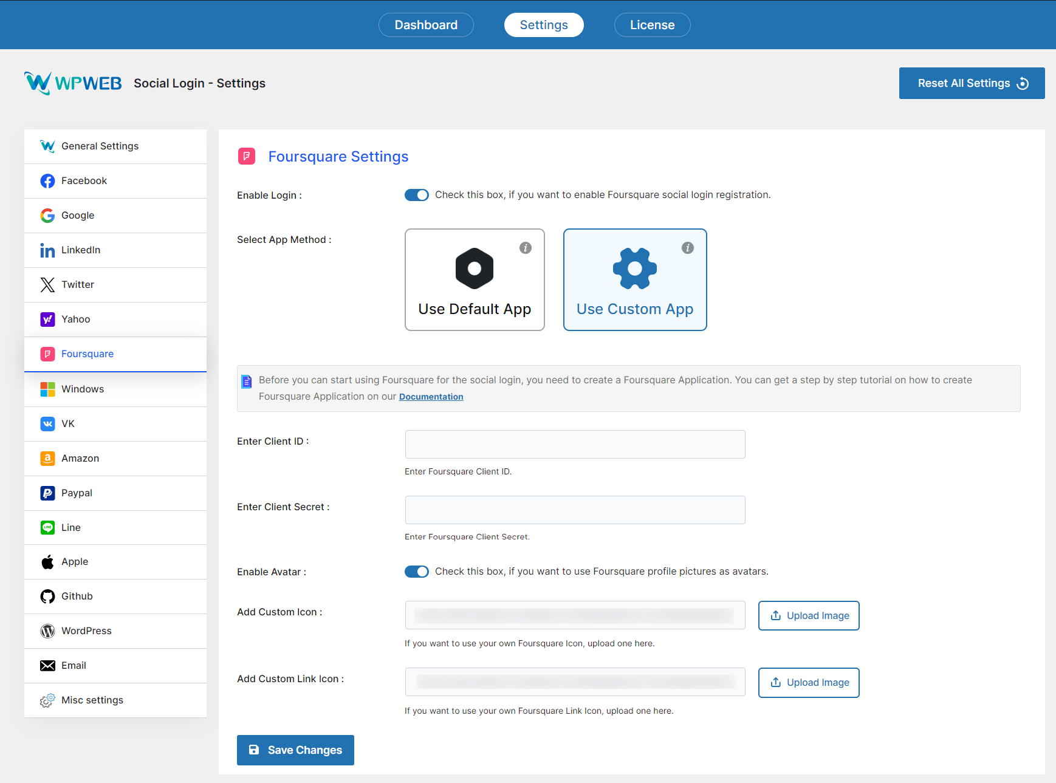Open the Documentation link
This screenshot has width=1056, height=783.
pos(431,397)
